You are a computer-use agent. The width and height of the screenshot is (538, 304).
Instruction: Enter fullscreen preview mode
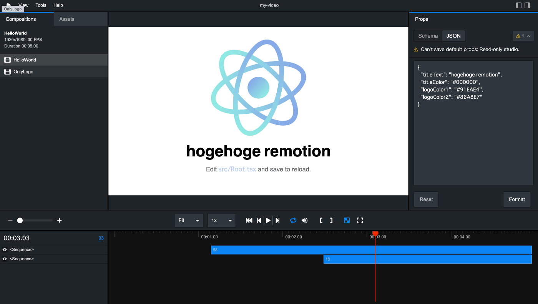(x=360, y=221)
